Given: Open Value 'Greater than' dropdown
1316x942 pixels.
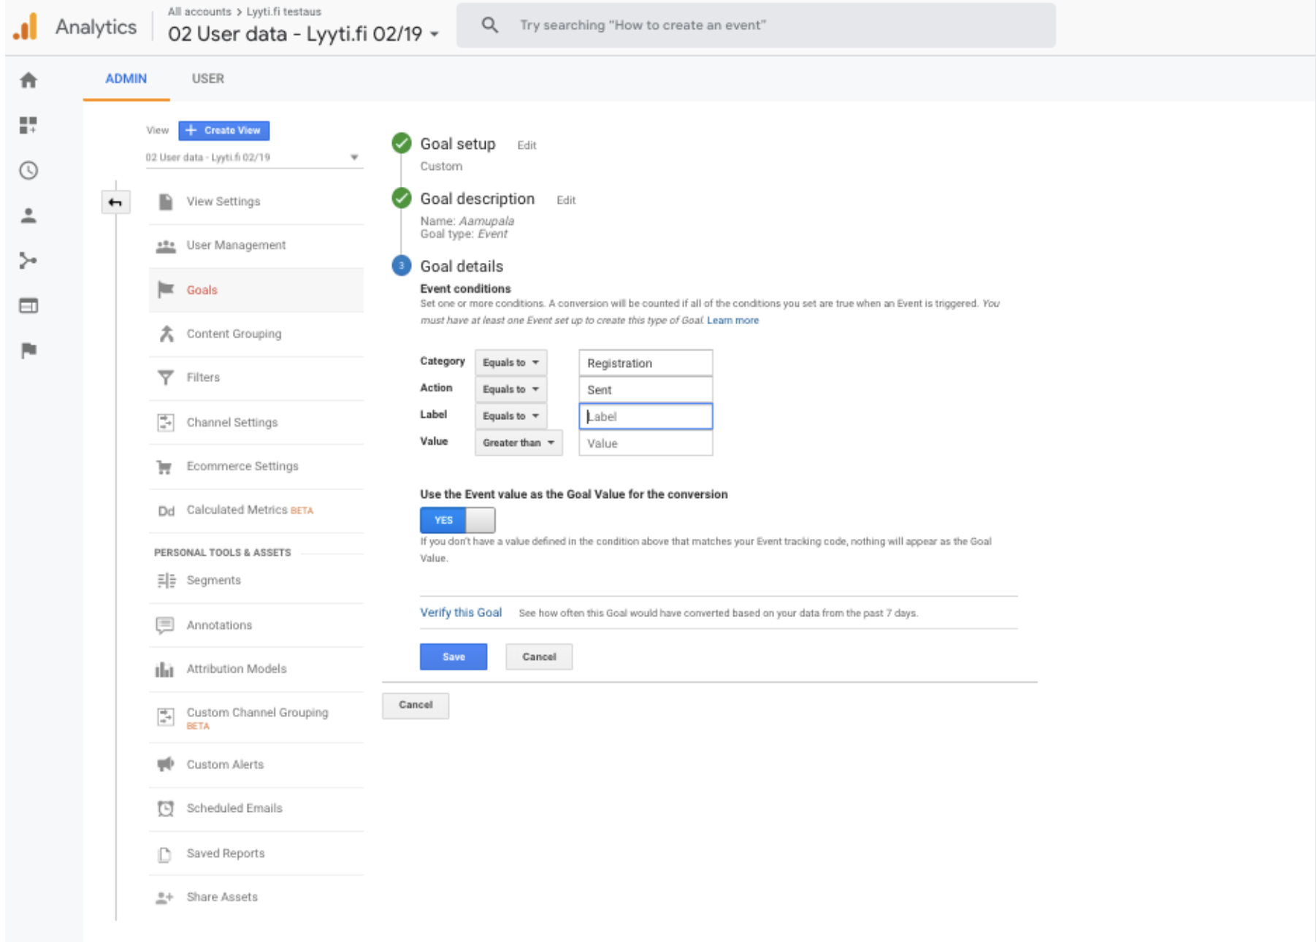Looking at the screenshot, I should pos(518,443).
